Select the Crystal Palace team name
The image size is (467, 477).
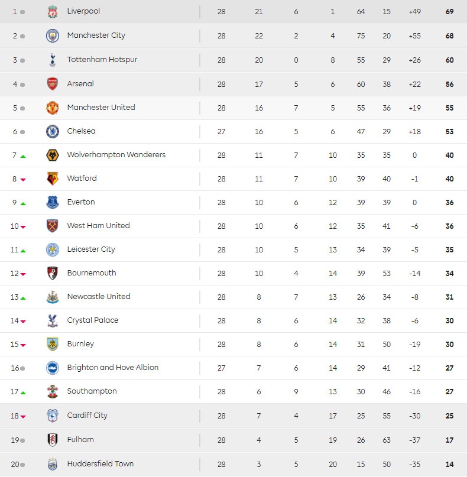[93, 320]
